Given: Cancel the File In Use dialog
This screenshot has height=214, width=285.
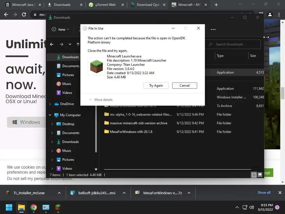Looking at the screenshot, I should [185, 86].
